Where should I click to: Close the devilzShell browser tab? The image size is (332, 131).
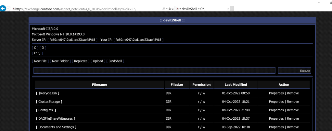[x=228, y=9]
